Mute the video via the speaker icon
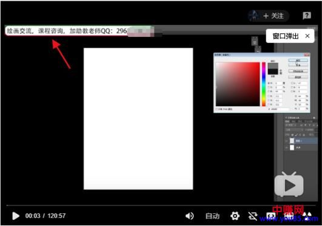Screen dimensions: 322x226 coord(189,216)
